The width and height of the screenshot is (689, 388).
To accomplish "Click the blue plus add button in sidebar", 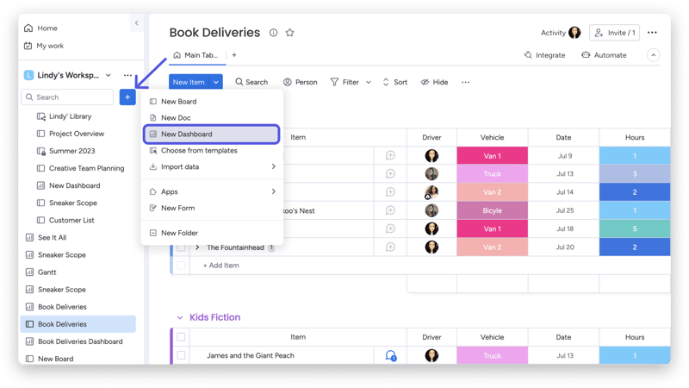I will 127,97.
